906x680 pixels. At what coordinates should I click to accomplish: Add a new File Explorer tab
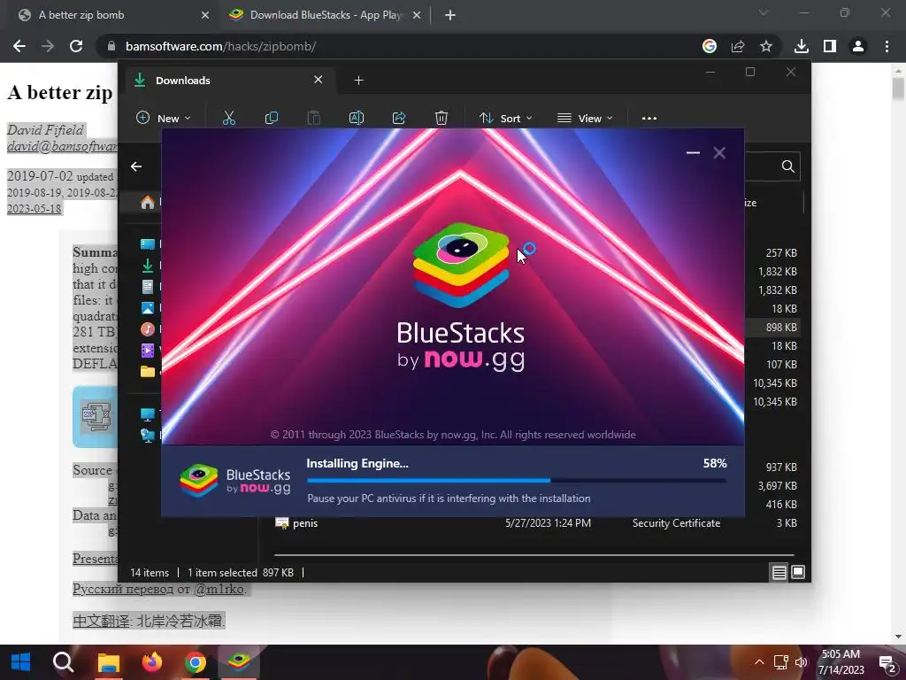tap(359, 81)
